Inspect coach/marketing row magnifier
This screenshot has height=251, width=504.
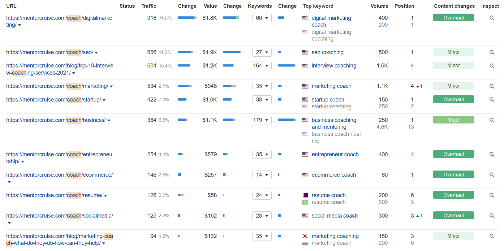click(492, 86)
